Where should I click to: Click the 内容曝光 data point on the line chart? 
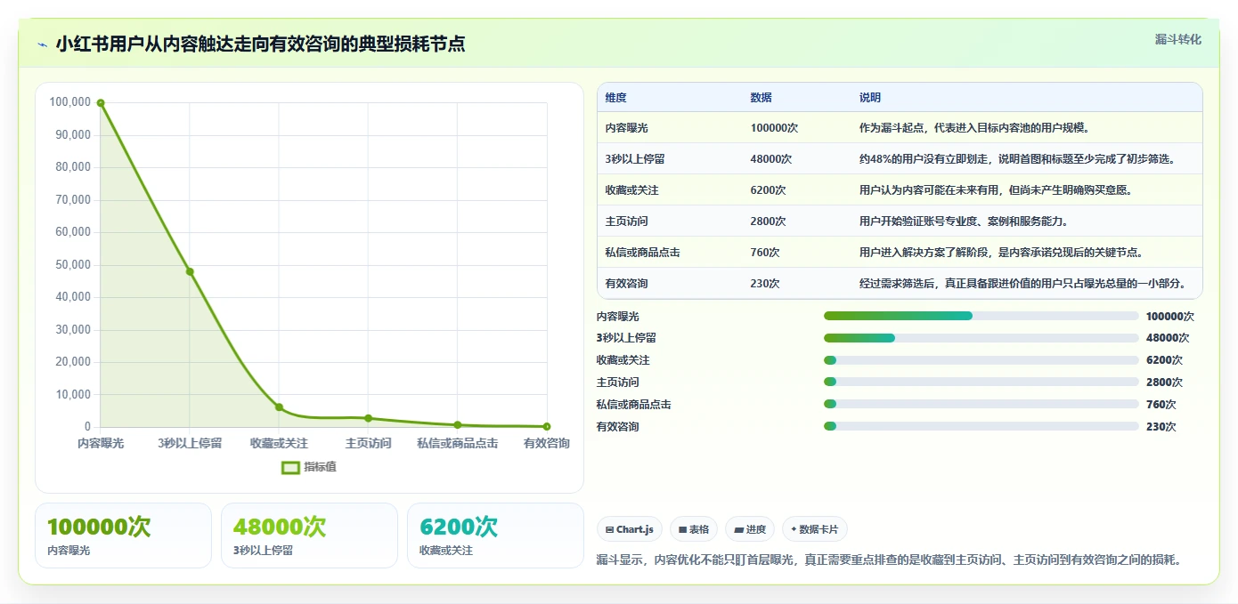coord(101,103)
